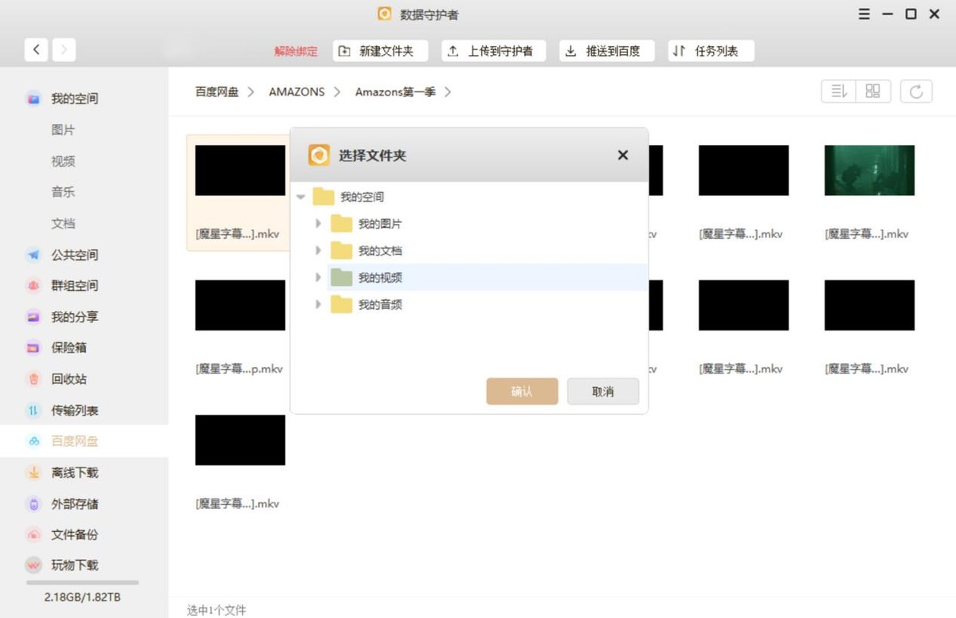956x618 pixels.
Task: Open the 外部存储 storage icon
Action: pyautogui.click(x=33, y=504)
